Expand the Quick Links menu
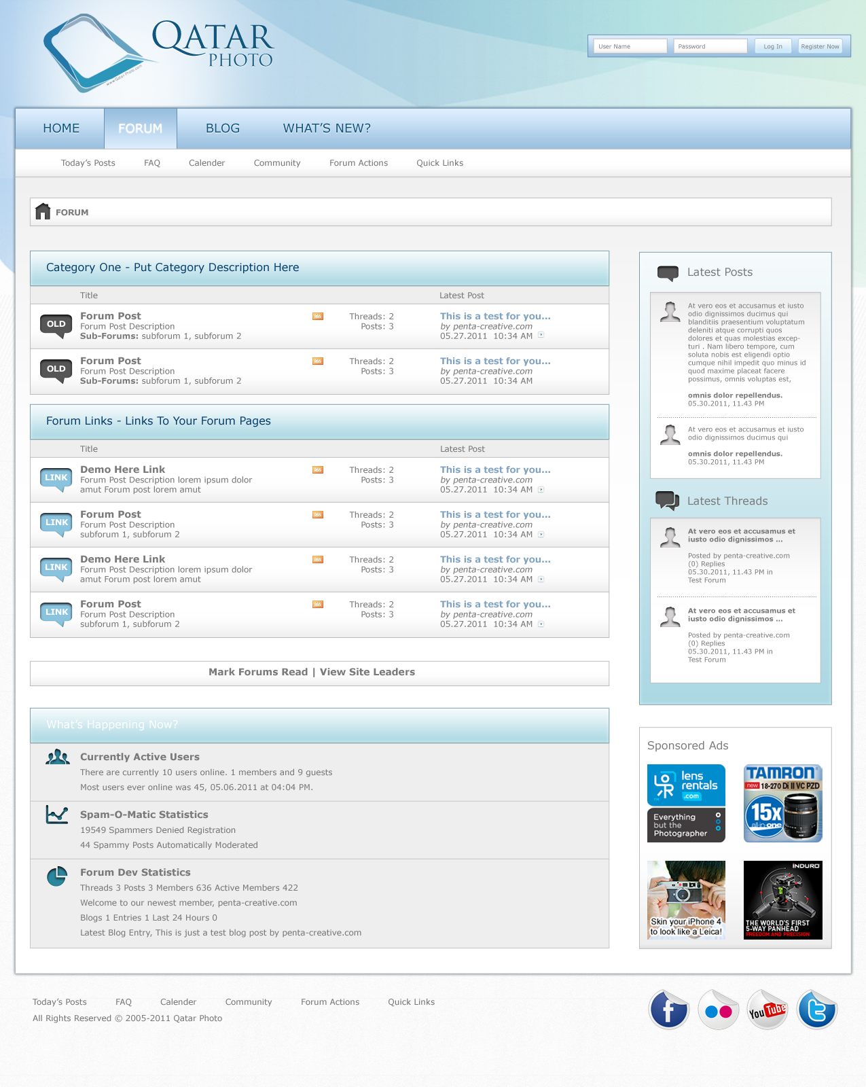This screenshot has width=866, height=1087. click(x=439, y=163)
